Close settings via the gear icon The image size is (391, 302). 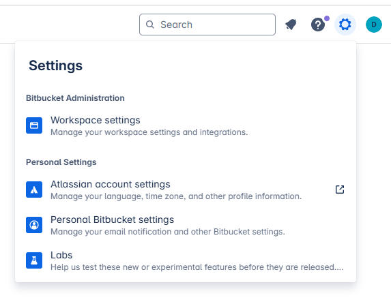(345, 25)
